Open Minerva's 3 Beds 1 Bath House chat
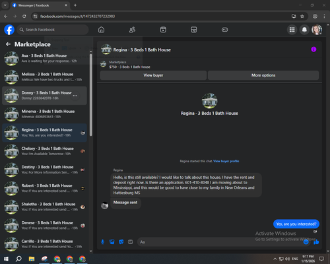 pyautogui.click(x=45, y=114)
